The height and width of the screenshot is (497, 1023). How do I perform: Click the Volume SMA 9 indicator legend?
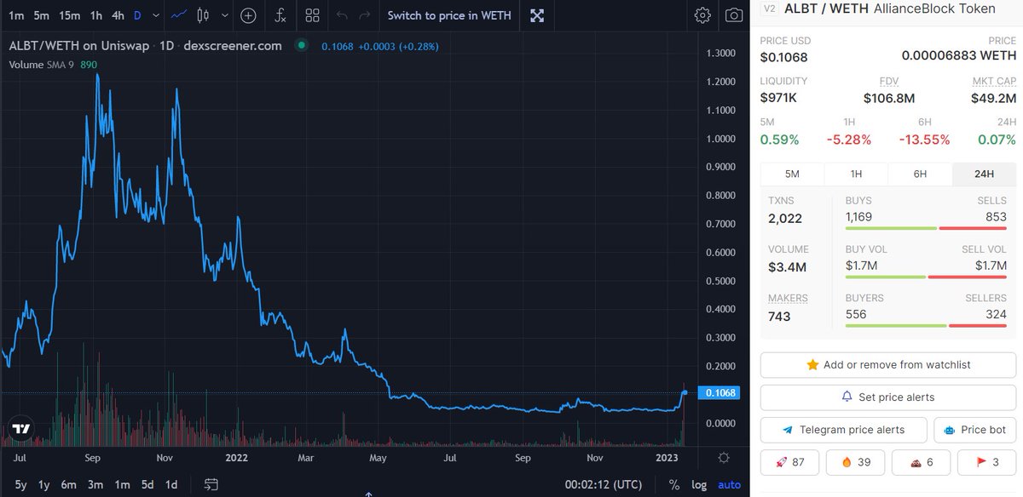click(54, 65)
